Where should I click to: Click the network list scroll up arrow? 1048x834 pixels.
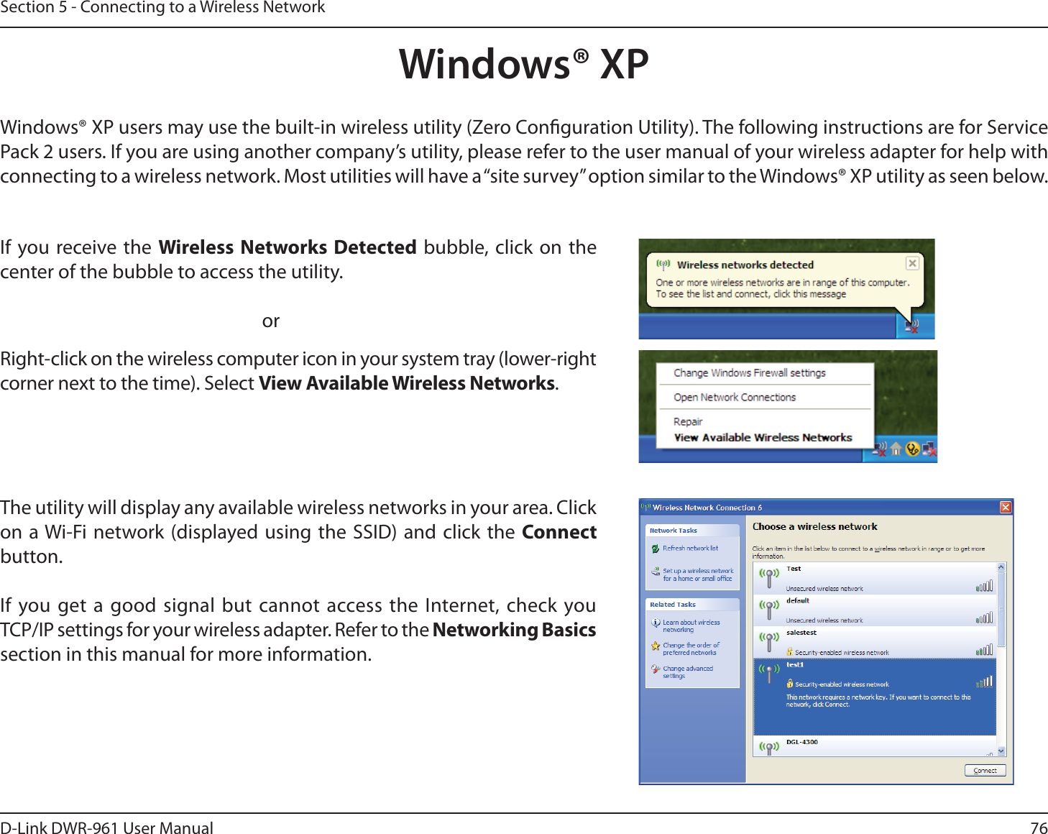pos(1001,568)
